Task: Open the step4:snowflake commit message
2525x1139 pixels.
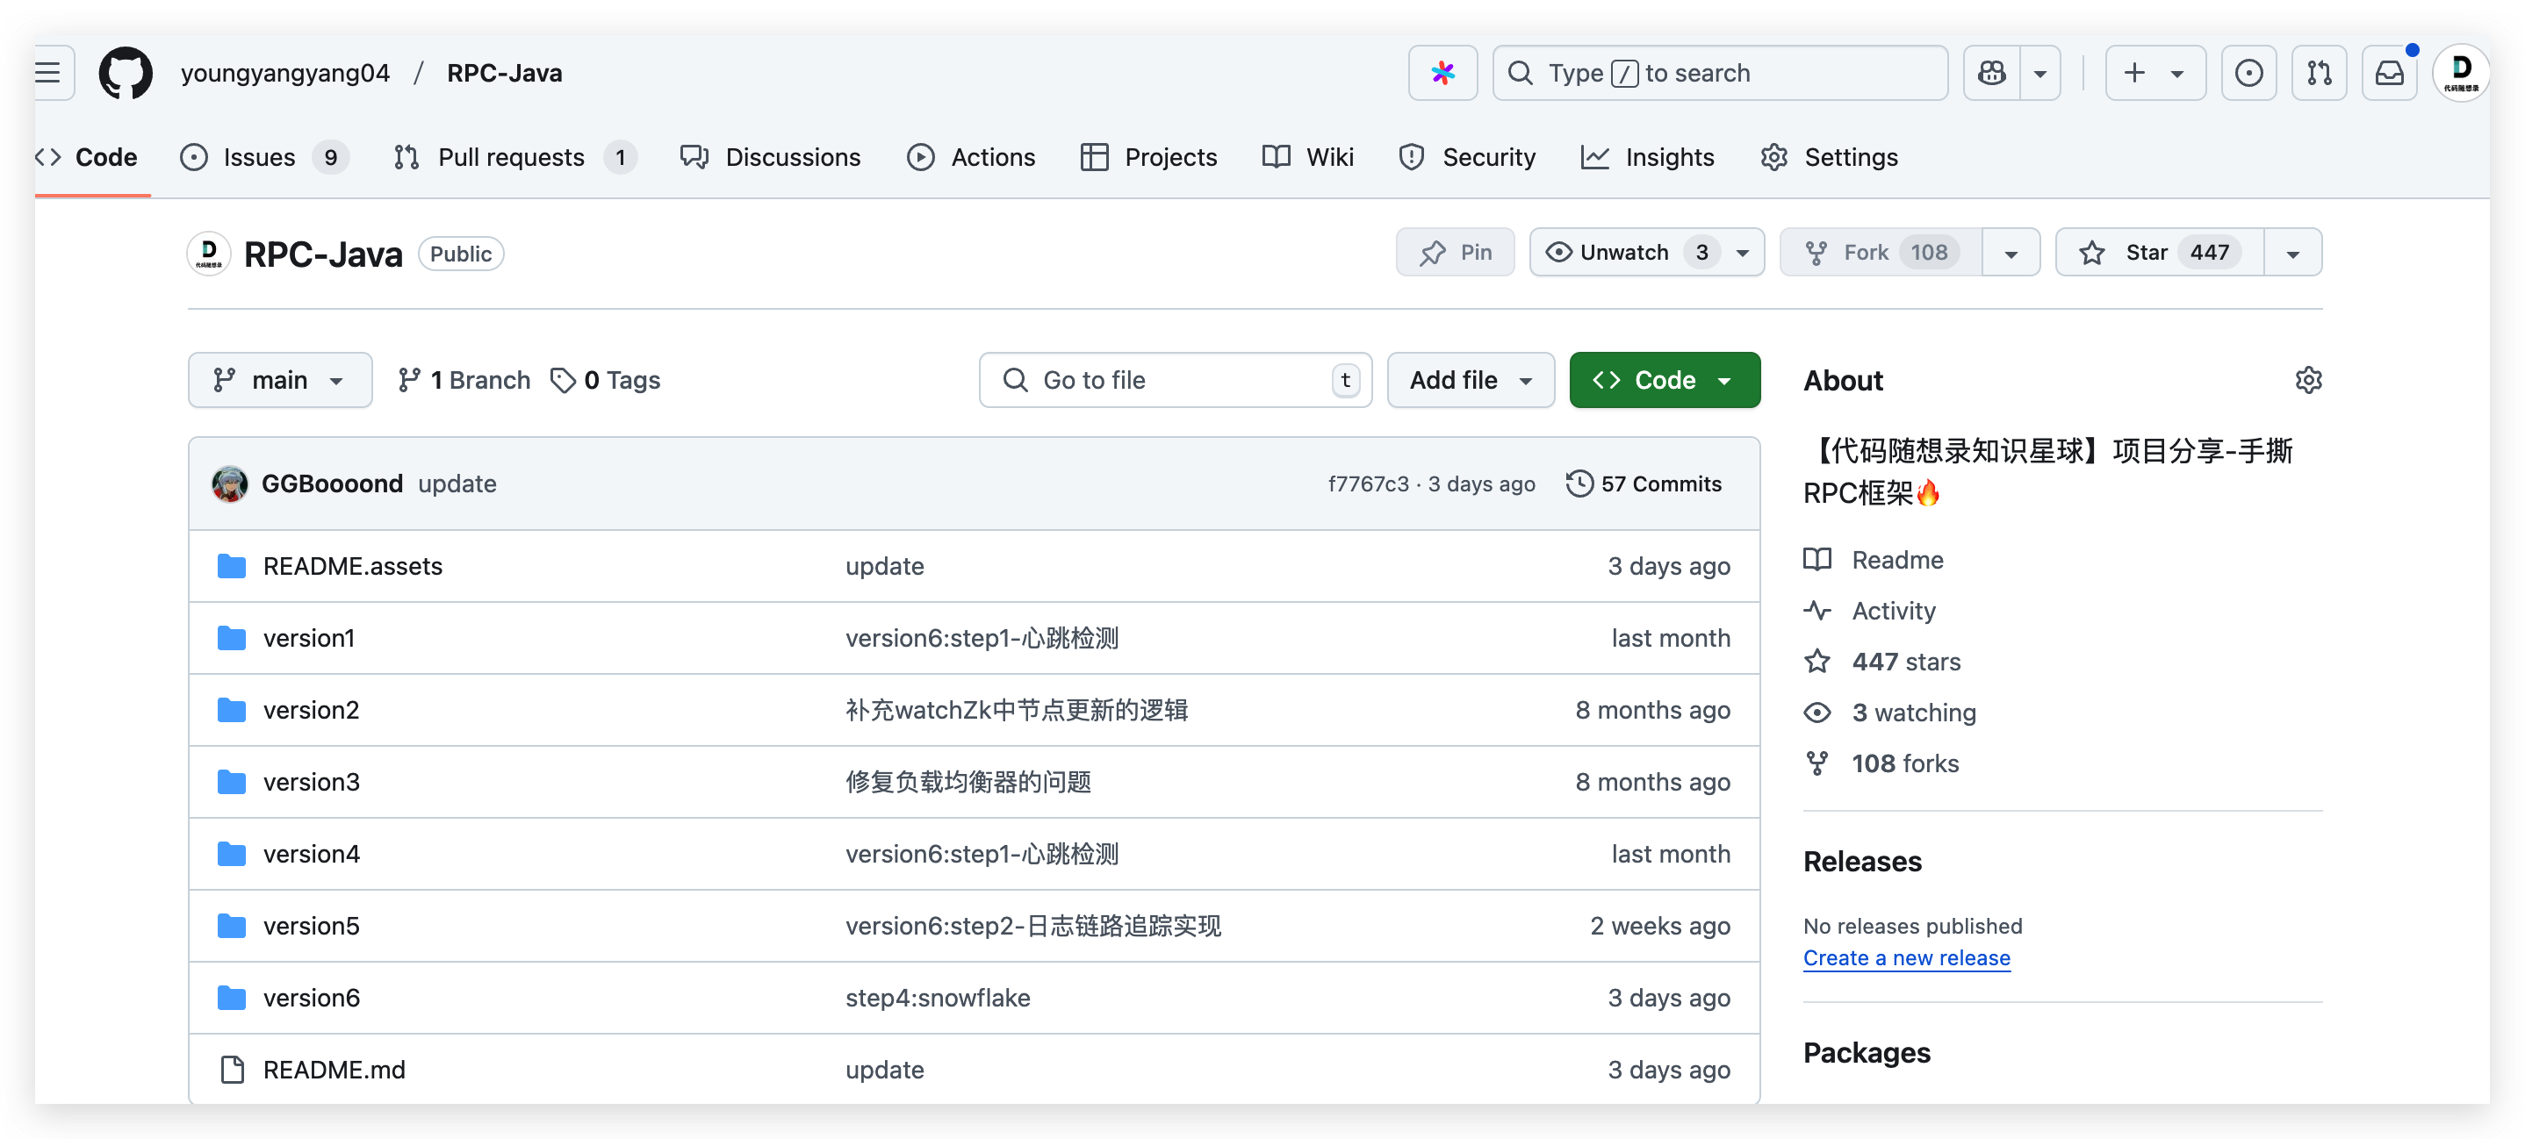Action: point(937,998)
